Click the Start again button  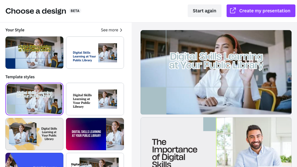(204, 11)
